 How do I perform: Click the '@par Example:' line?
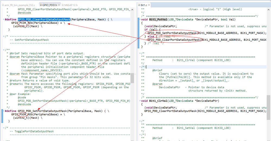coord(20,94)
